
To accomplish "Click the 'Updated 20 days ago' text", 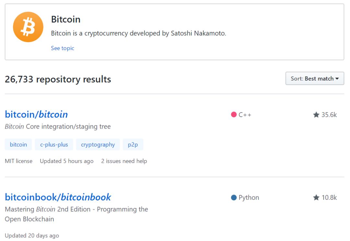I will tap(32, 235).
